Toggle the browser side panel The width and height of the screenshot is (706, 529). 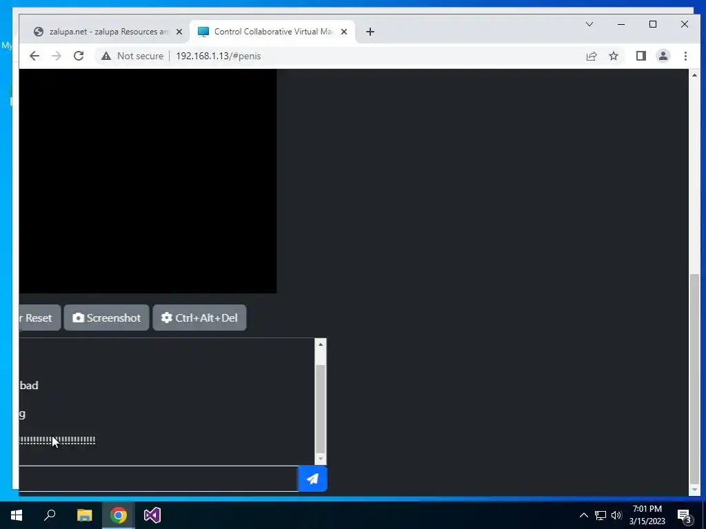point(641,56)
